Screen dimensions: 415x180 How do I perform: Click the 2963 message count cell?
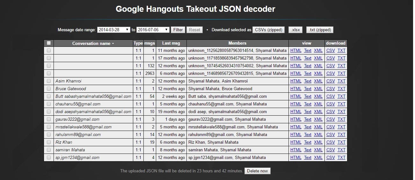[149, 73]
